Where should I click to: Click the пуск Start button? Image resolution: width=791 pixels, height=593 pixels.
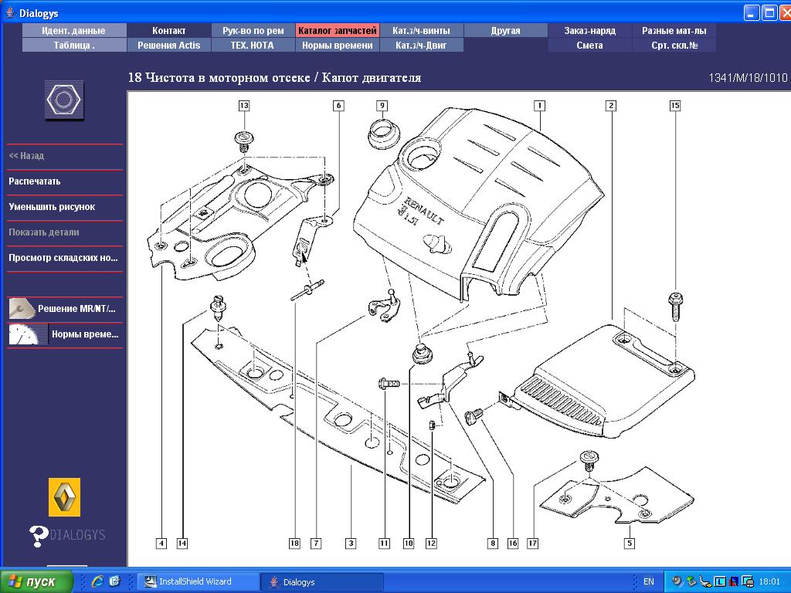pyautogui.click(x=37, y=581)
